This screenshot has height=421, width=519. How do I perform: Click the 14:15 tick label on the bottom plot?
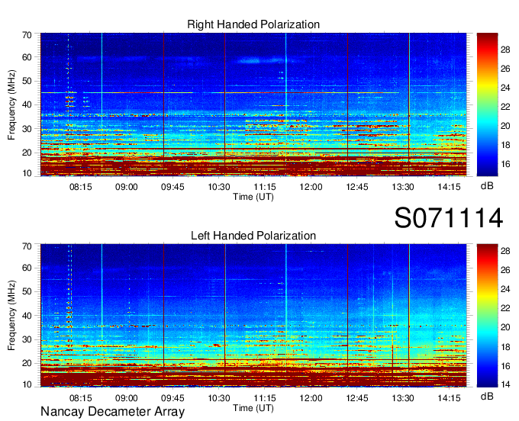449,398
